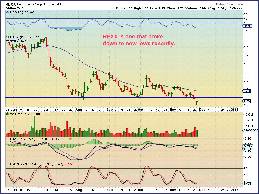Click the green MACD histogram value '-0.058'
This screenshot has width=259, height=194.
click(69, 139)
